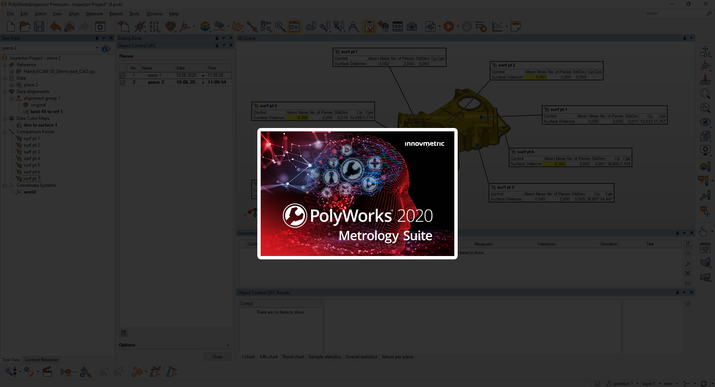Viewport: 715px width, 387px height.
Task: Click the orange Play sequence button
Action: 449,26
